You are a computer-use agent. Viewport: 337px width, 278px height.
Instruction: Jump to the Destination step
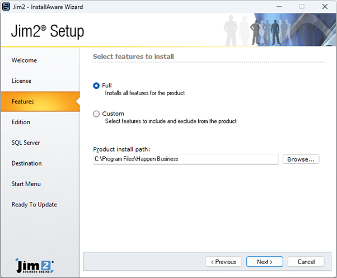coord(27,163)
